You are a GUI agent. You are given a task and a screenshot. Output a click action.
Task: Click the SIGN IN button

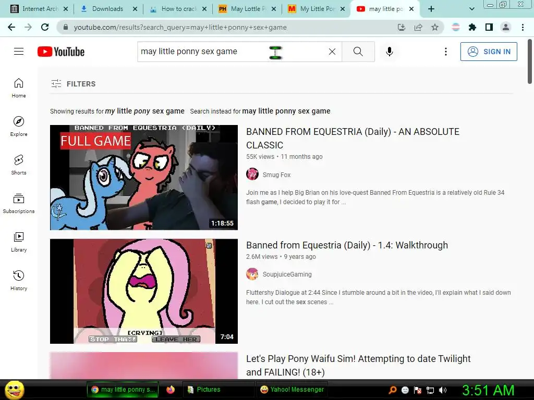(x=489, y=52)
